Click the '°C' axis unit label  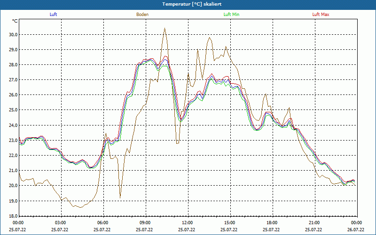(x=15, y=21)
